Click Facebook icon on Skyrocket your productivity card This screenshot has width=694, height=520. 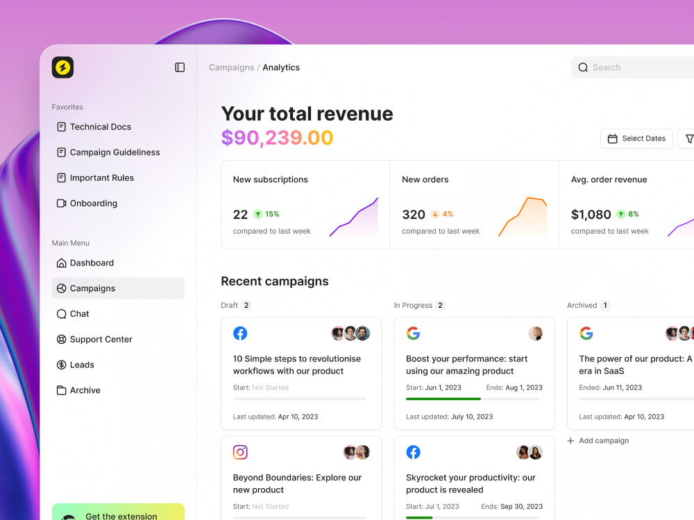(x=414, y=452)
